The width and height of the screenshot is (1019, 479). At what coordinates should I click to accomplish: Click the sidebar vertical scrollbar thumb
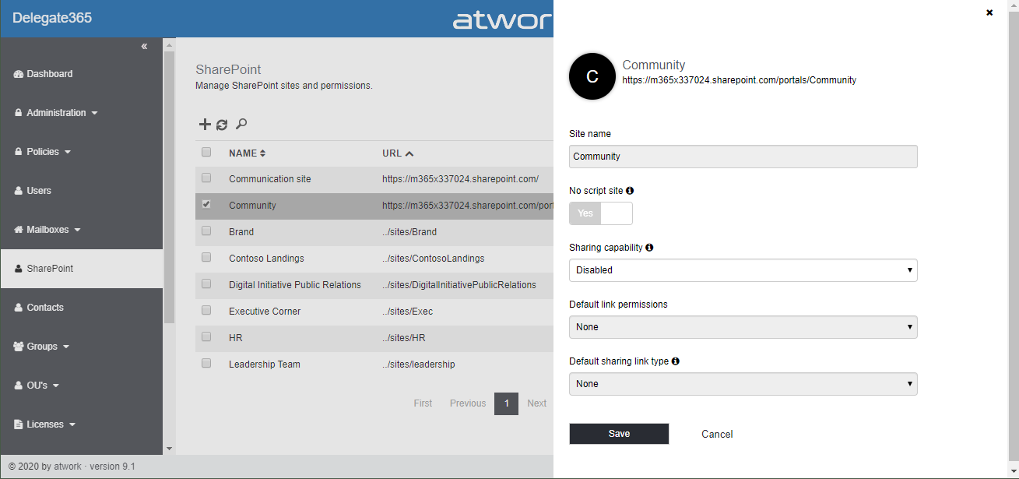[169, 187]
